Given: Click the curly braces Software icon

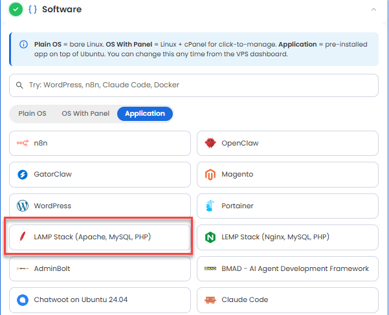Looking at the screenshot, I should [32, 10].
